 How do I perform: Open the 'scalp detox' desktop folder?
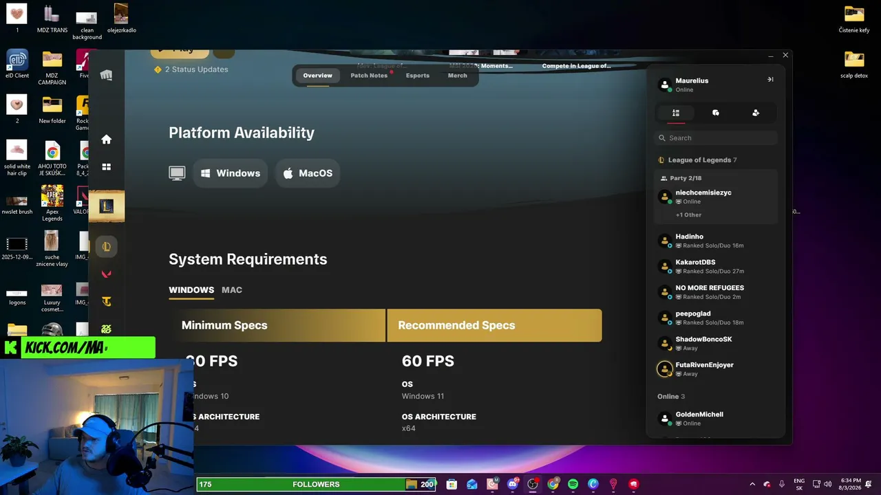(x=854, y=65)
